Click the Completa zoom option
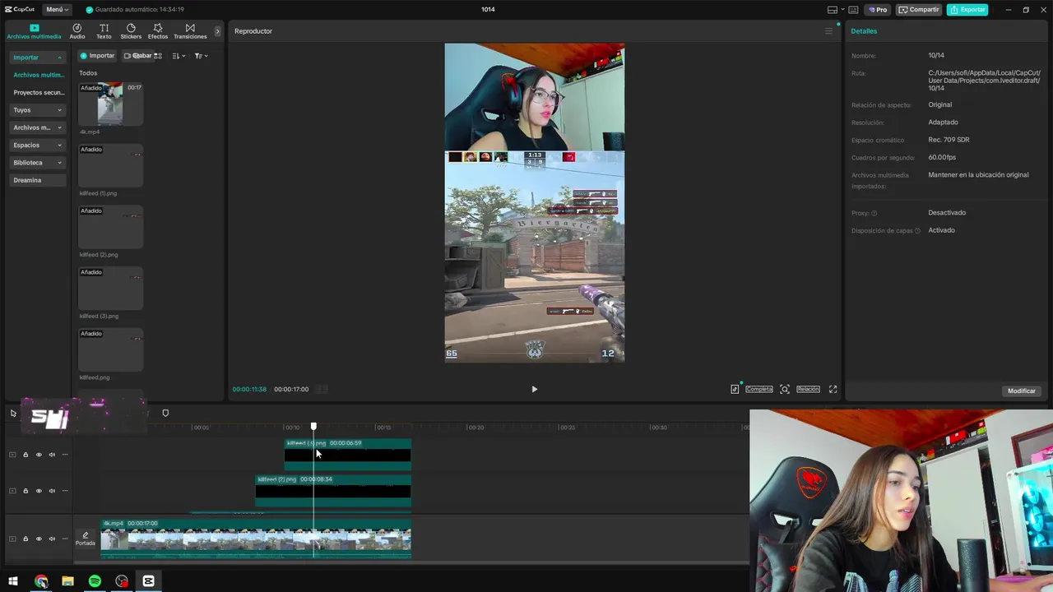The height and width of the screenshot is (592, 1053). [759, 390]
